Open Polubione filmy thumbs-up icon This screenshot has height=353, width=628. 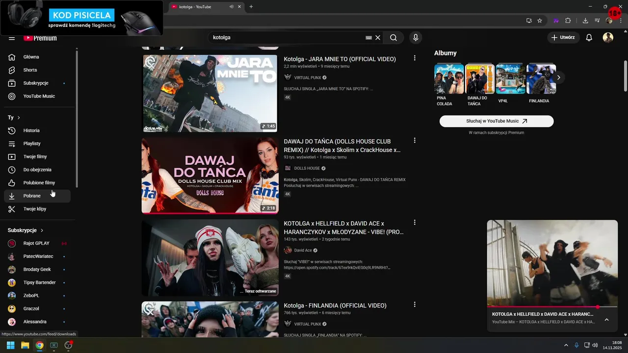(x=12, y=183)
